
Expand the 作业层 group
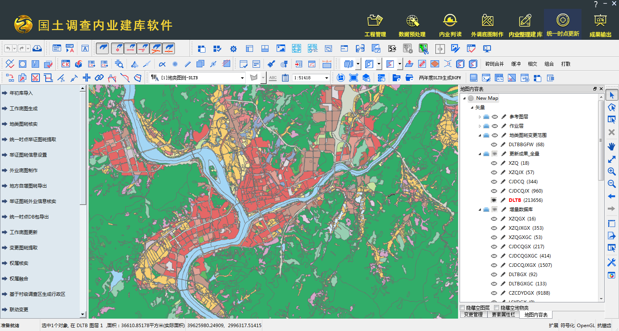click(x=480, y=126)
